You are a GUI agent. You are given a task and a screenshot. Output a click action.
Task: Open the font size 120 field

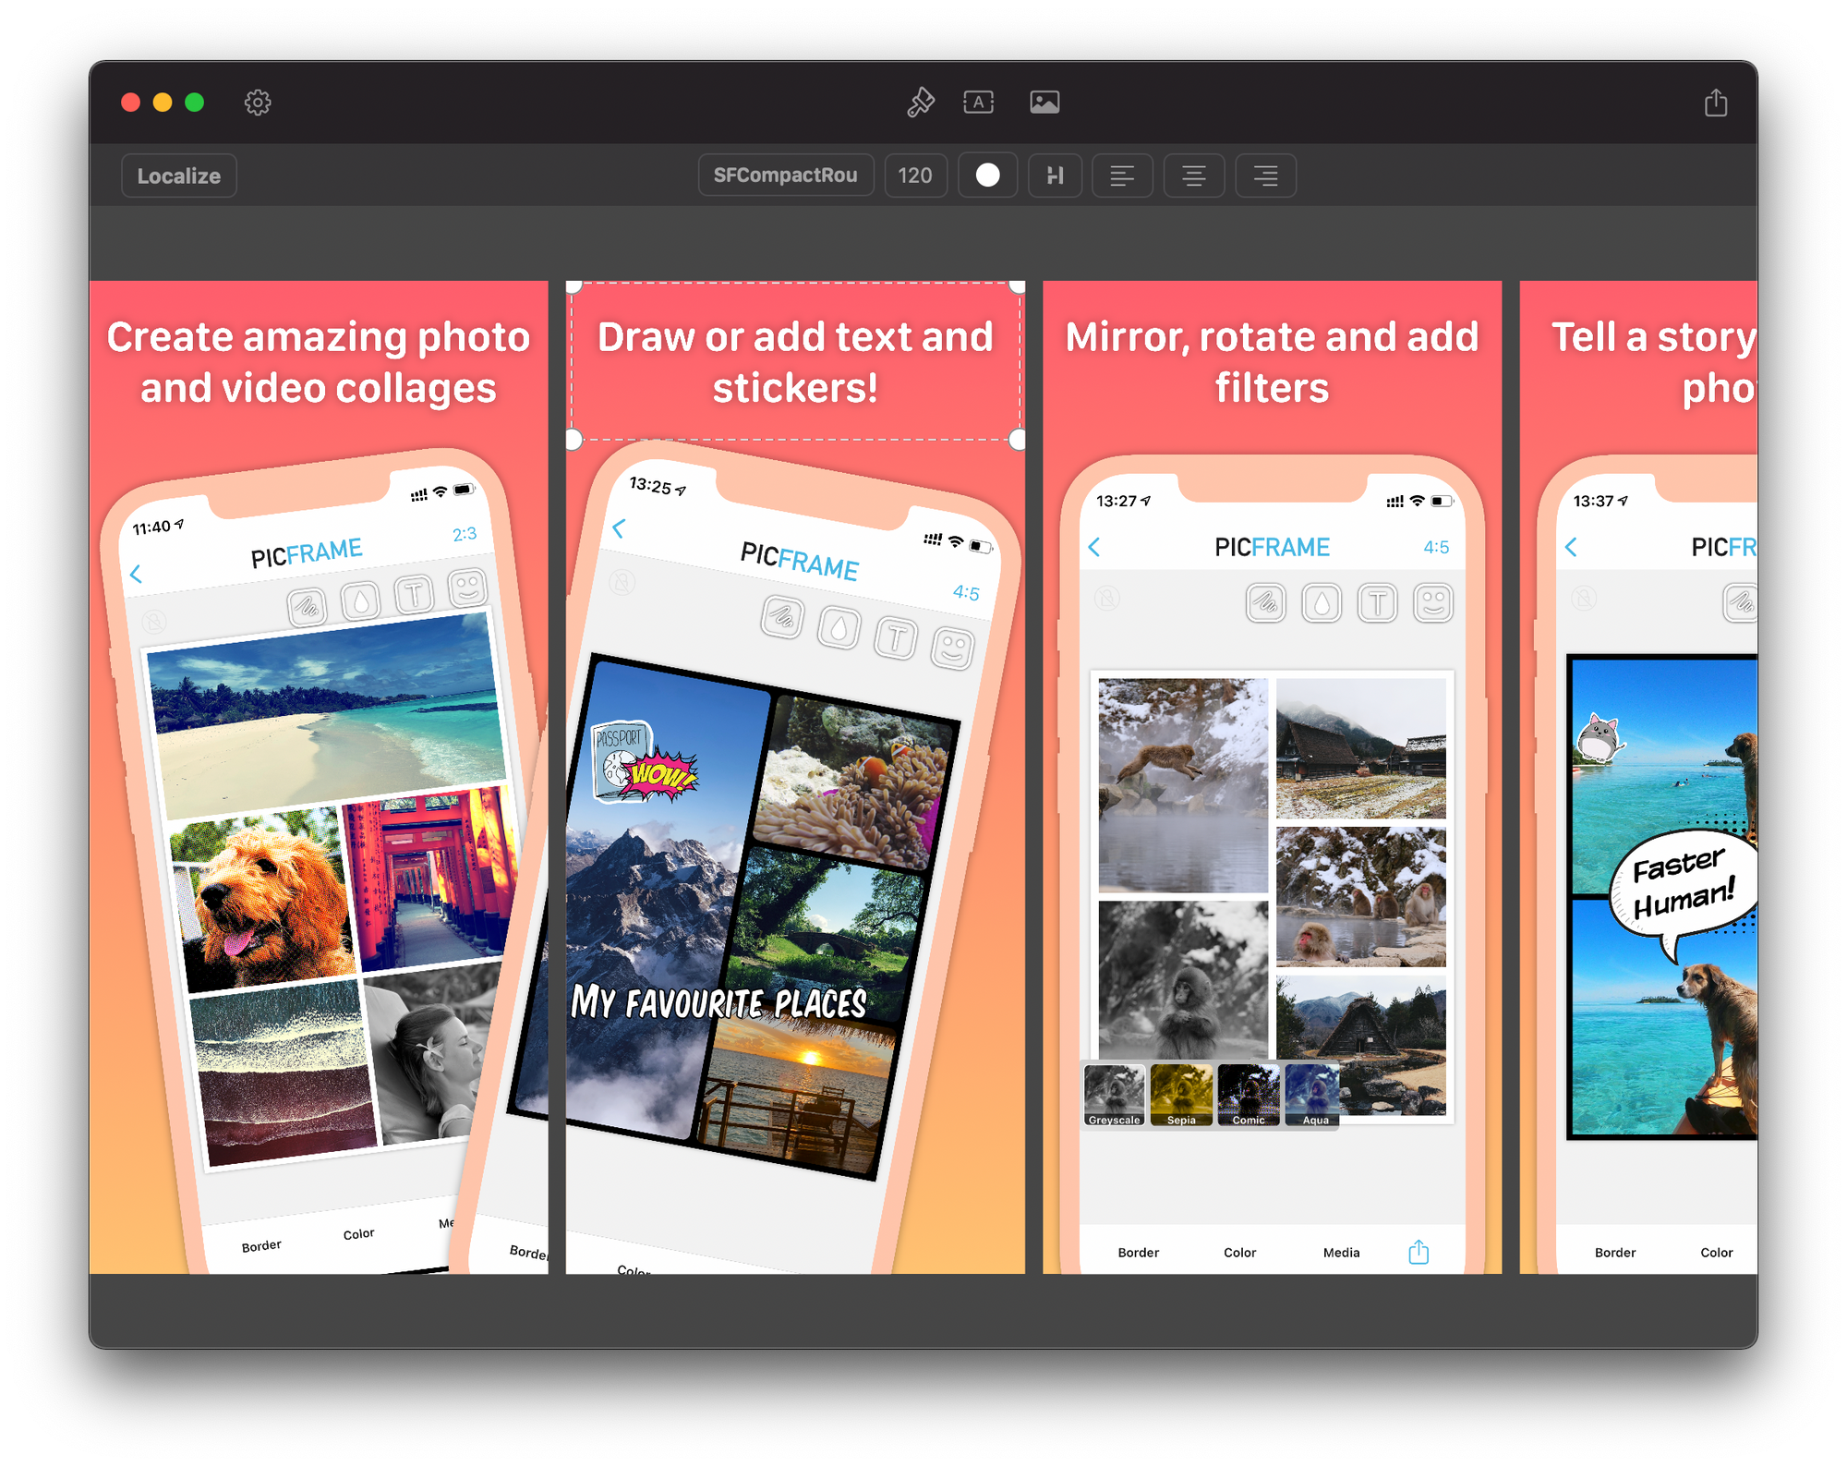click(x=915, y=176)
